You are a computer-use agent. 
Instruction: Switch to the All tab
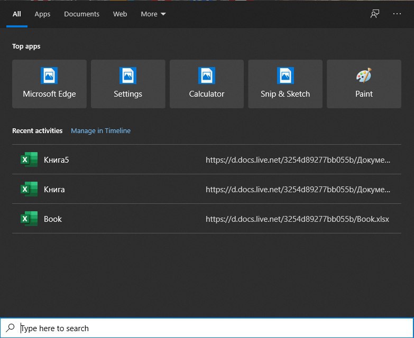(x=16, y=14)
